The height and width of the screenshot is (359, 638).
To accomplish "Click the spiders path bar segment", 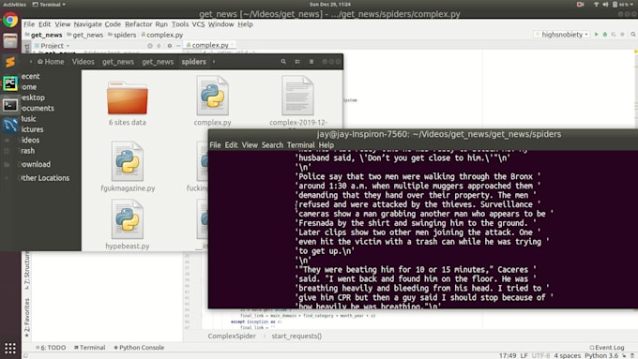I will [x=193, y=61].
